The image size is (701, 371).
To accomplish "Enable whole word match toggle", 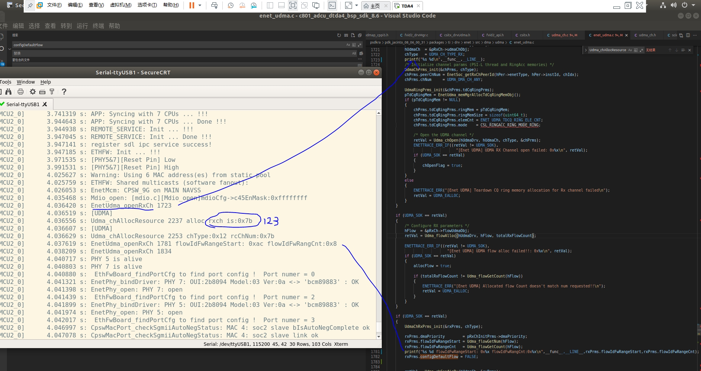I will pos(354,45).
